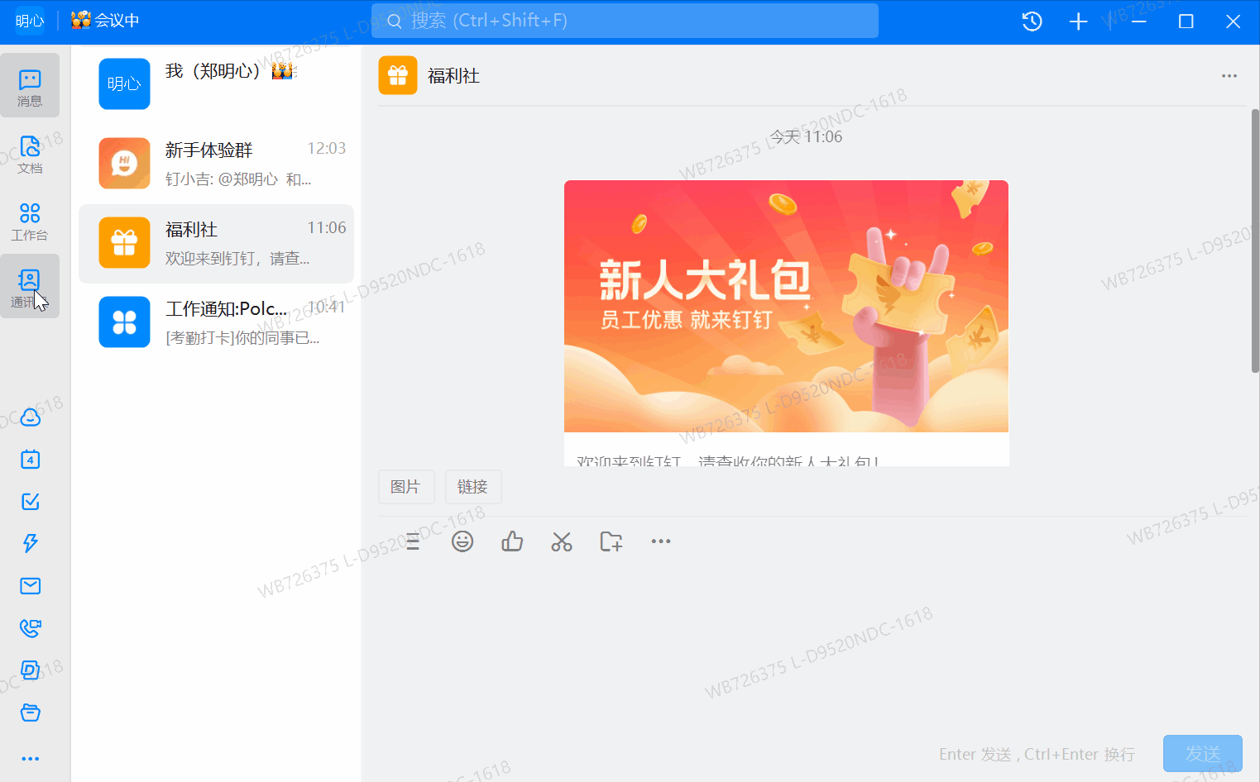Screen dimensions: 1260x782
Task: Click the lightning bolt DING icon
Action: point(31,543)
